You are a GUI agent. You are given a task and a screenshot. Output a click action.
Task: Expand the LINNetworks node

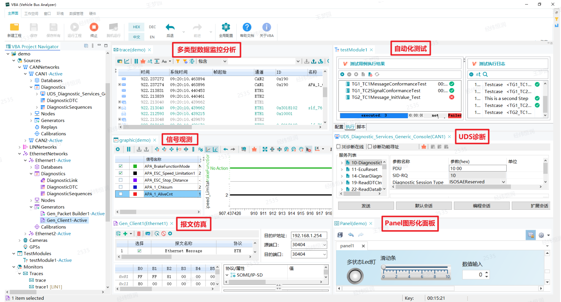(20, 147)
